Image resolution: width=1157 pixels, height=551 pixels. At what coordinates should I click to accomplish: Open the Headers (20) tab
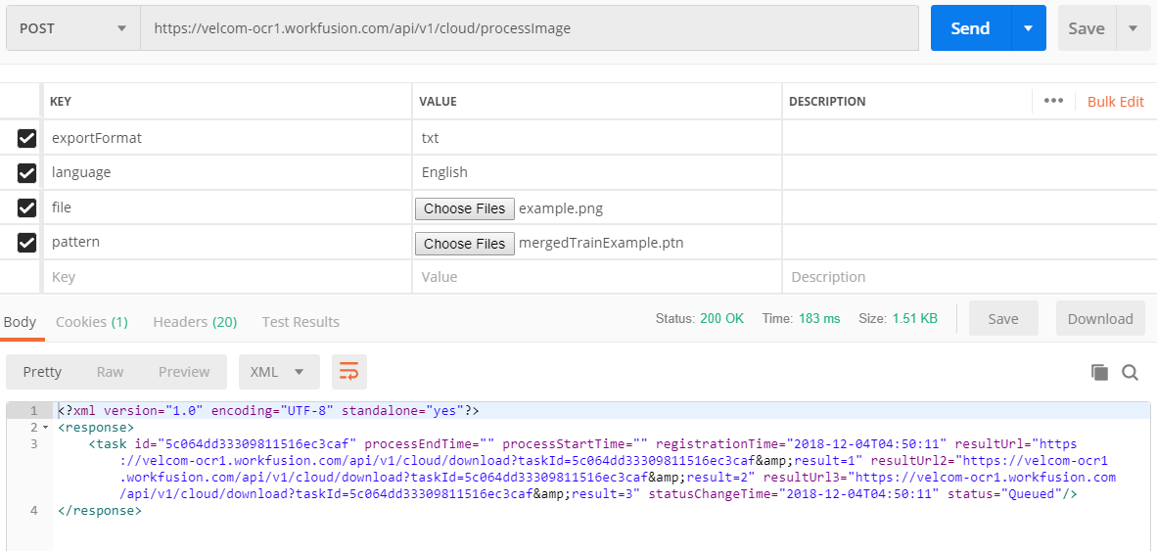coord(195,322)
